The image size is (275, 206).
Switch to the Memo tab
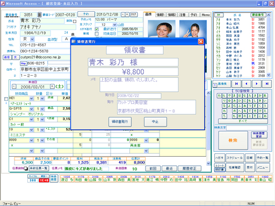pos(206,15)
